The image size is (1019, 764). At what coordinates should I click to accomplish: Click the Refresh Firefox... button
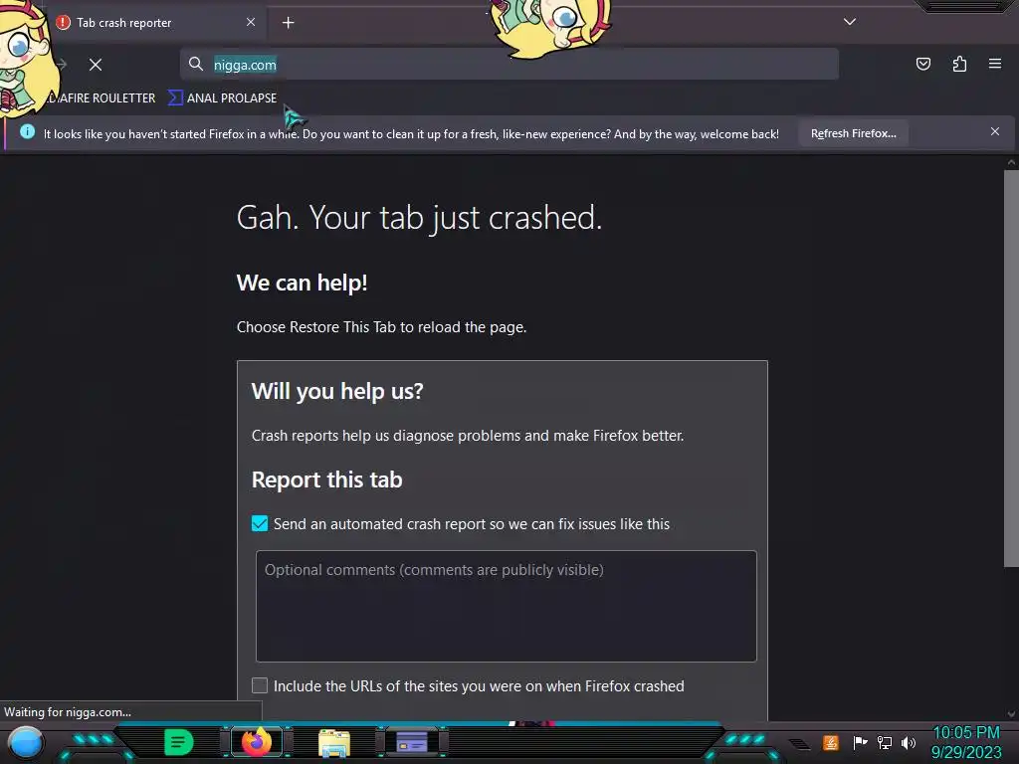(853, 133)
